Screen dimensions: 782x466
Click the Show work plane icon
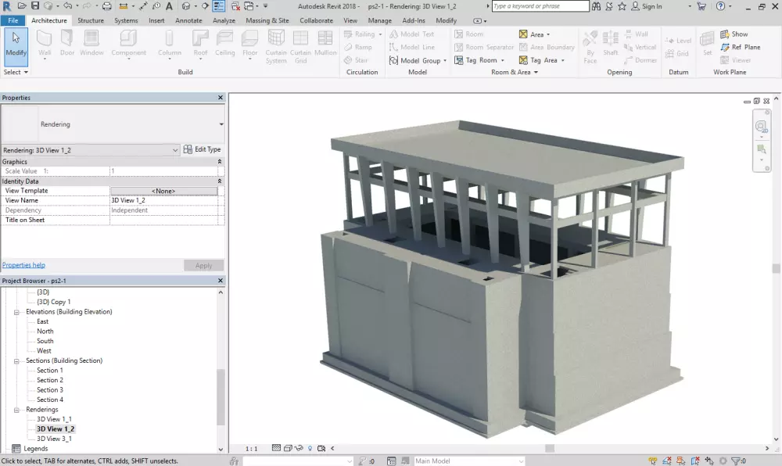pos(724,34)
